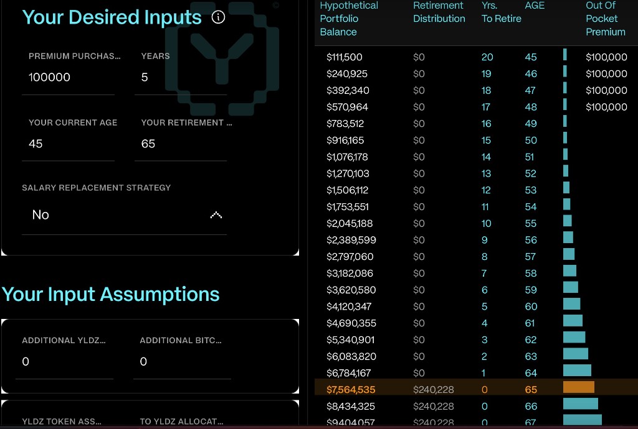
Task: Select the $8,434,325 balance cell
Action: (351, 407)
